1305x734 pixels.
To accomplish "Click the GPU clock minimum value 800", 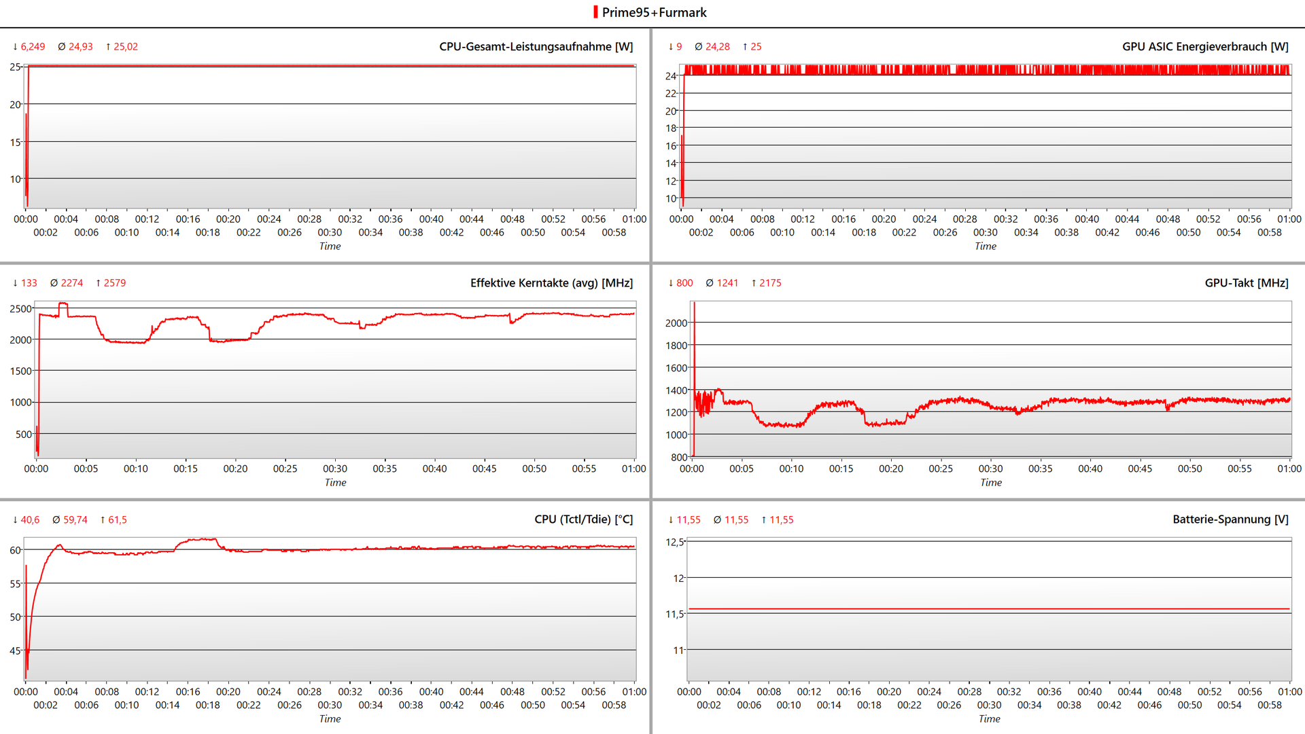I will pyautogui.click(x=684, y=283).
